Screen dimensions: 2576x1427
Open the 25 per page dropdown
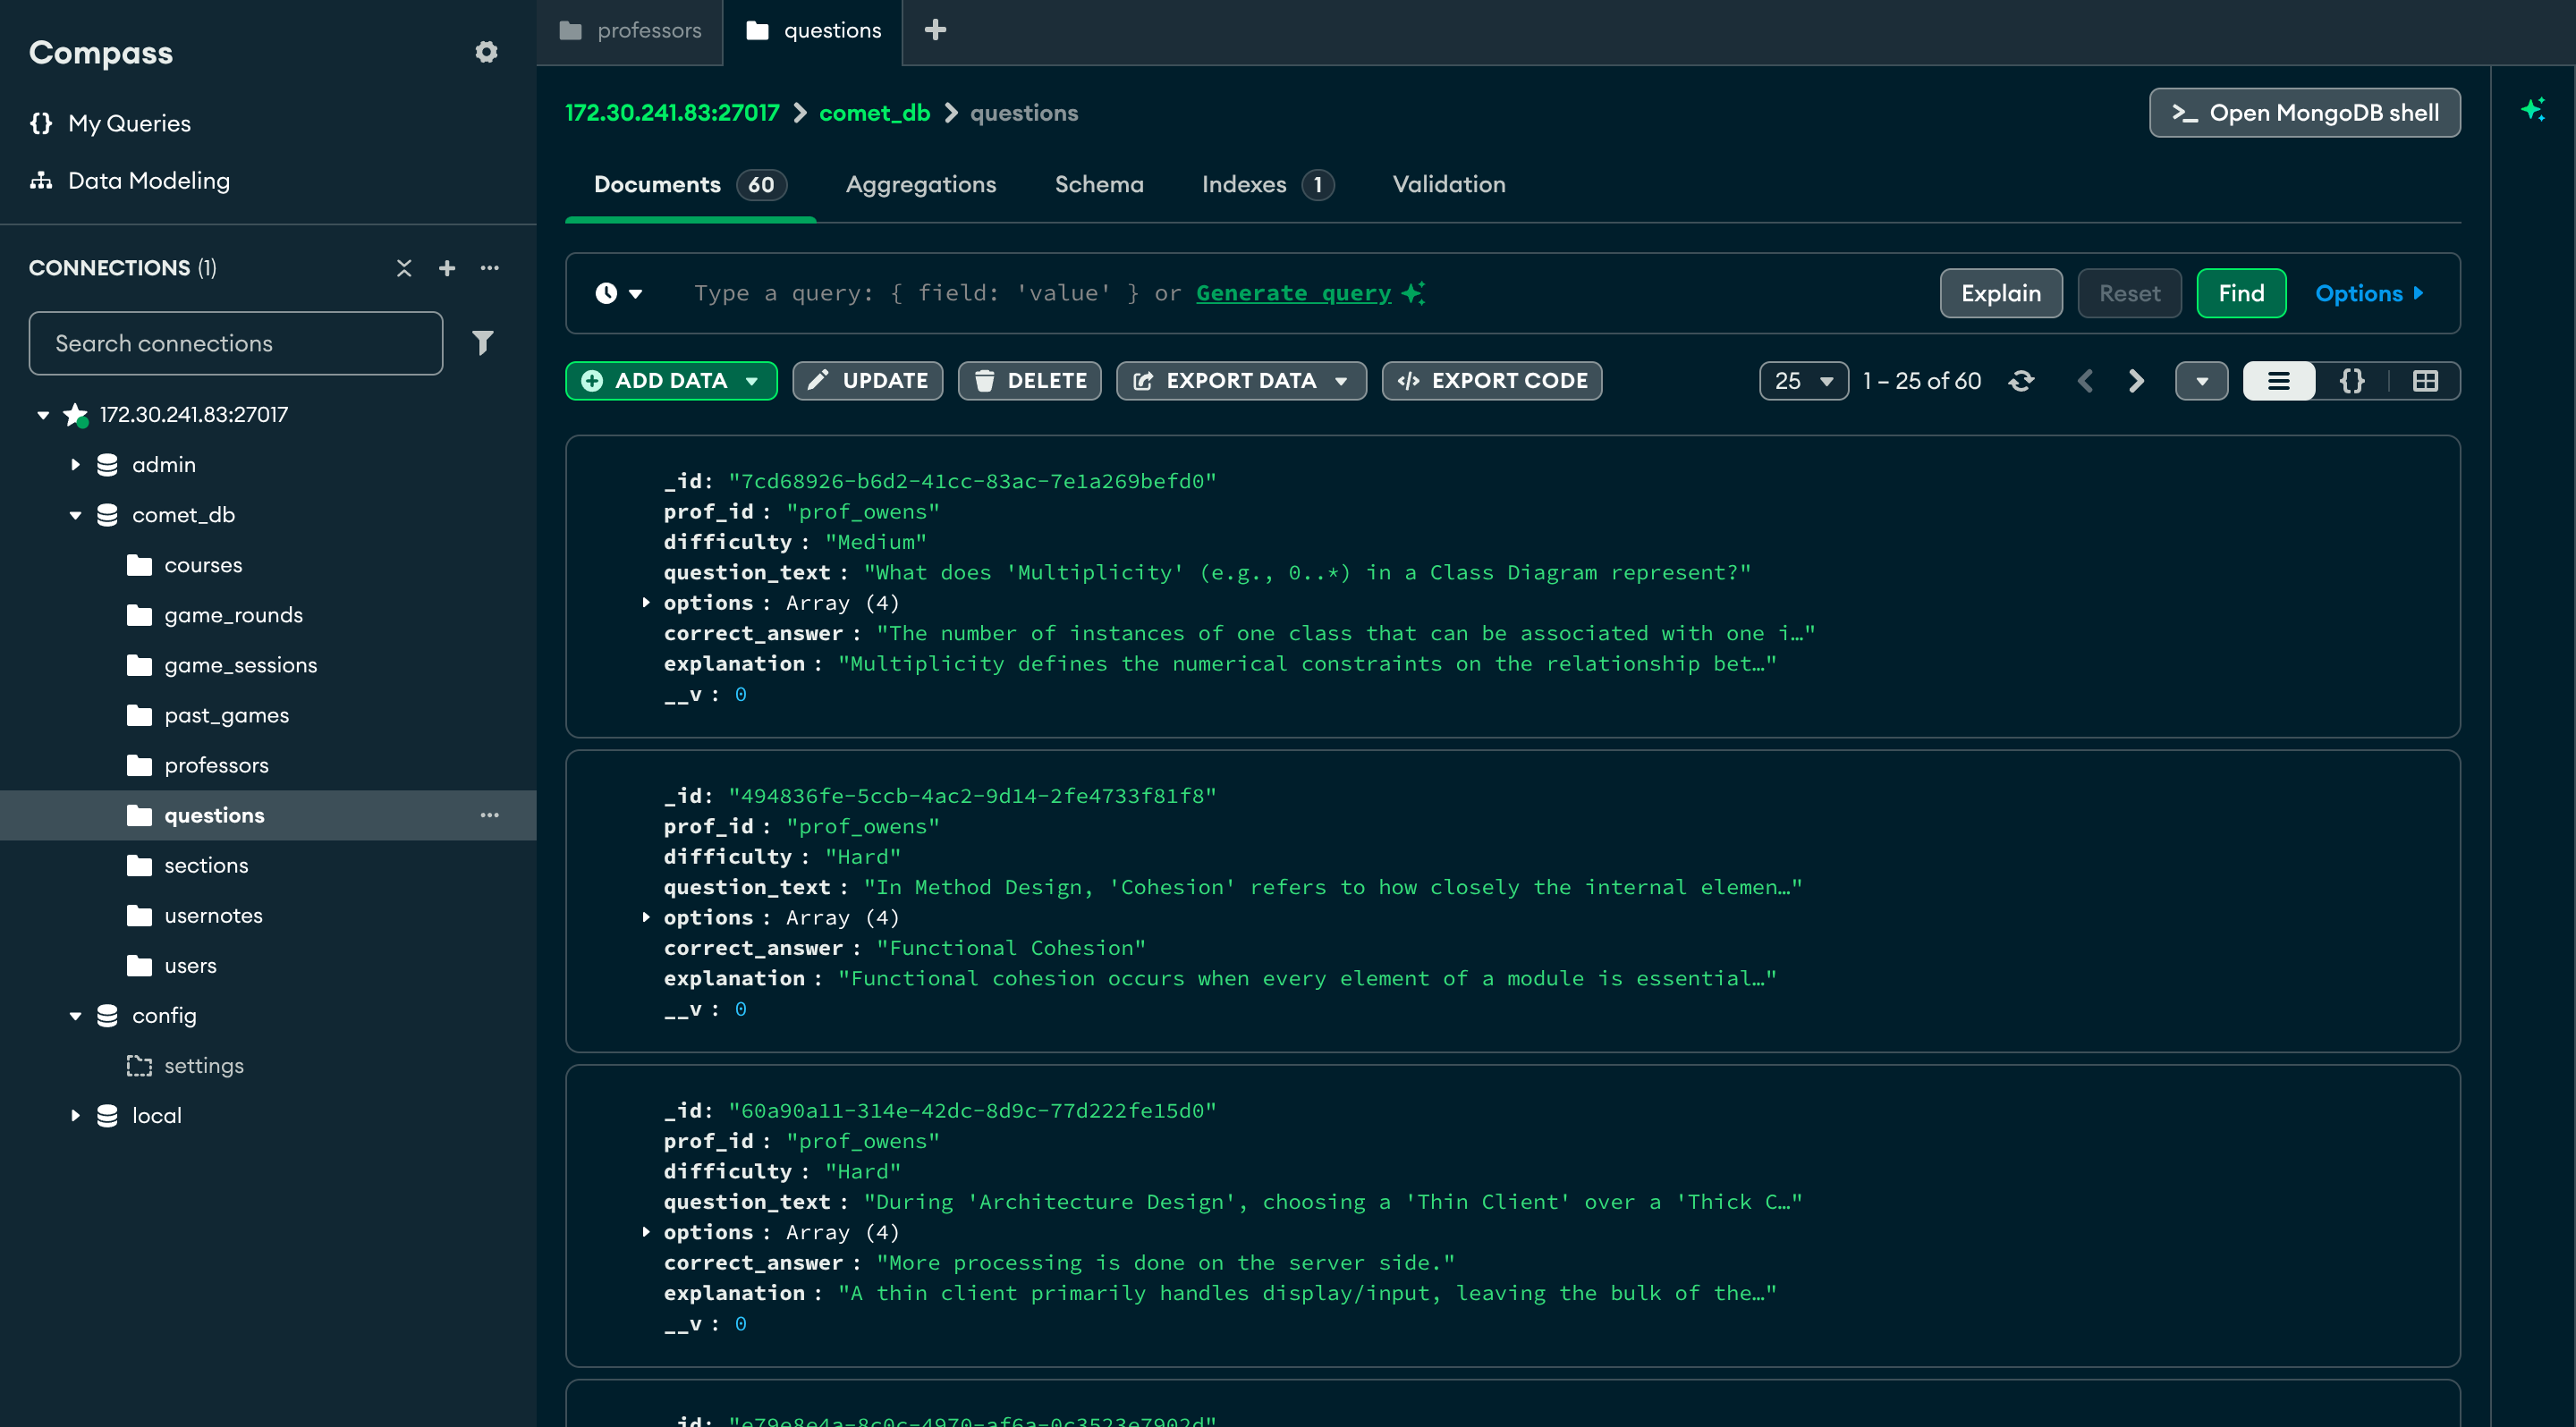coord(1803,381)
